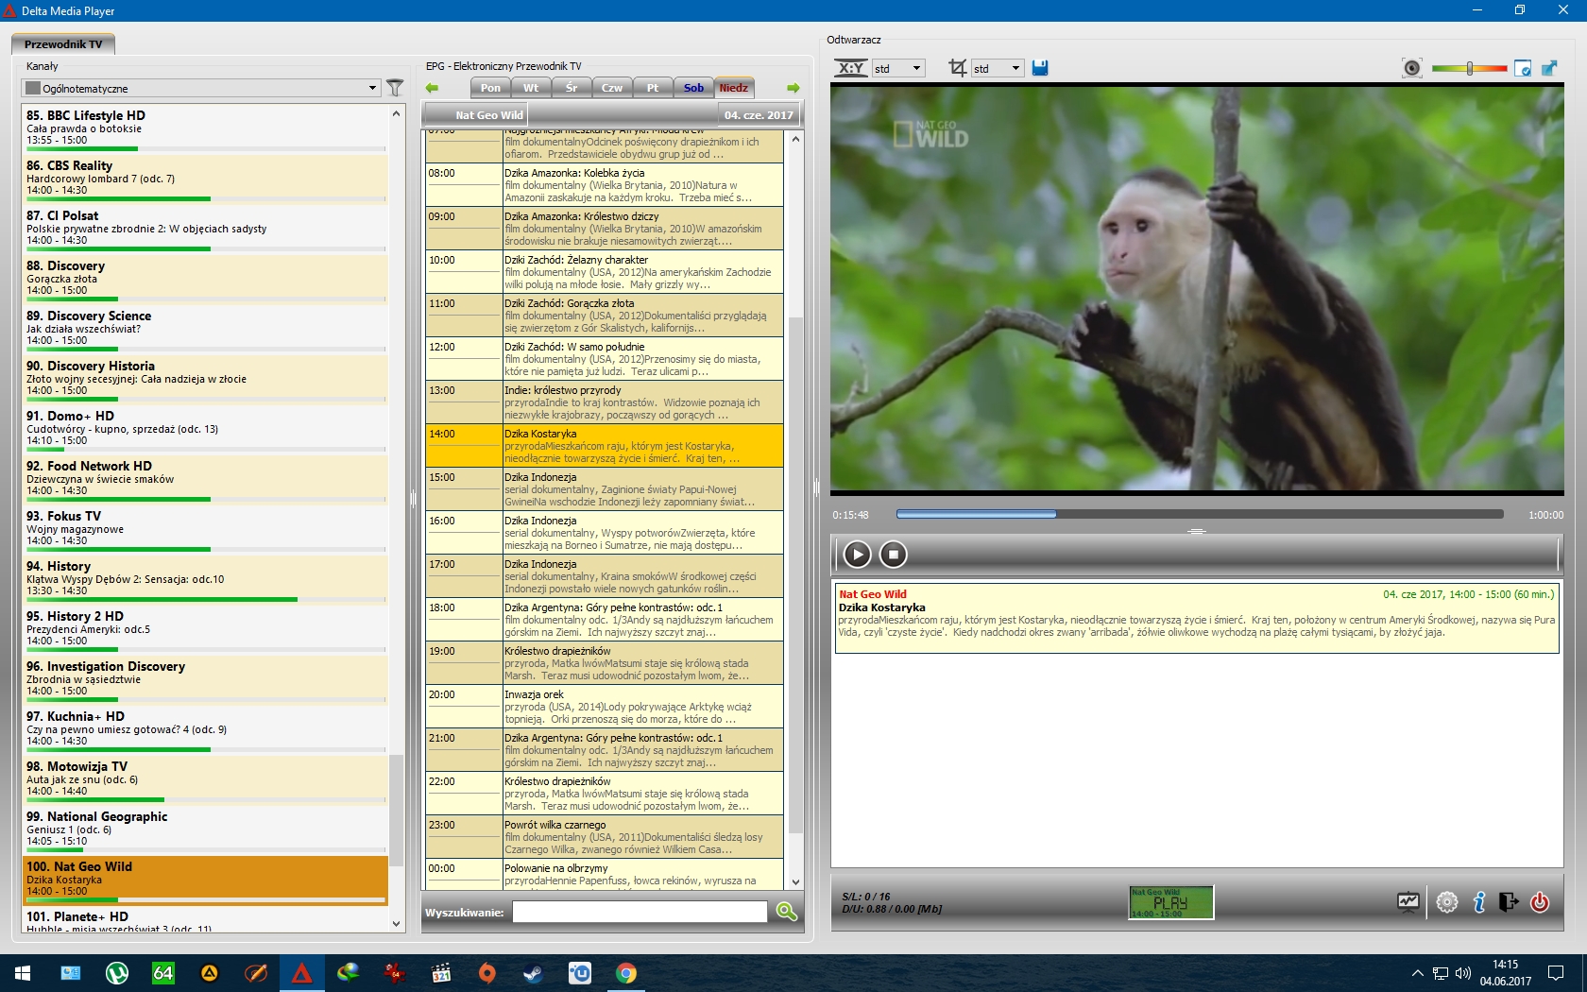
Task: Open the aspect ratio std dropdown
Action: point(897,68)
